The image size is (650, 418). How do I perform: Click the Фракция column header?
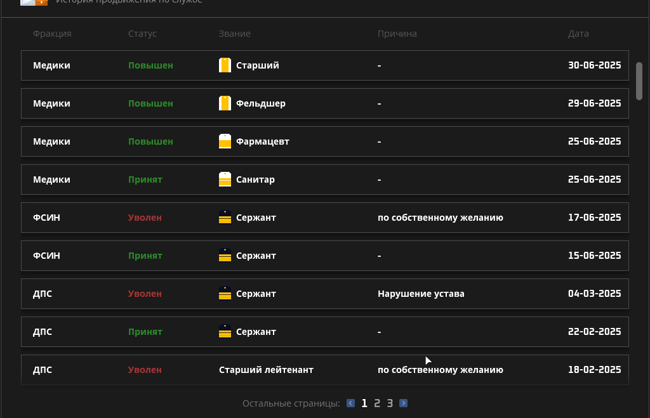pos(52,34)
